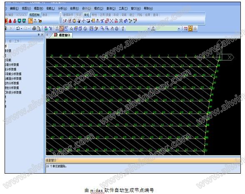Click the red cone view icon

tap(10, 21)
